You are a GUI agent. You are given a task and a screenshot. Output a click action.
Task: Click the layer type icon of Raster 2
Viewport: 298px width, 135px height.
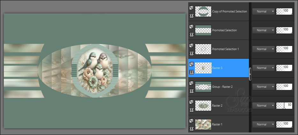pos(191,102)
